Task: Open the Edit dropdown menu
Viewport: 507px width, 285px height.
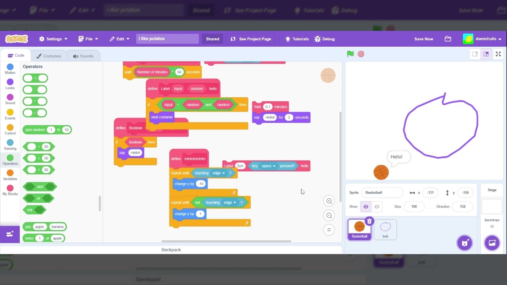Action: click(x=120, y=39)
